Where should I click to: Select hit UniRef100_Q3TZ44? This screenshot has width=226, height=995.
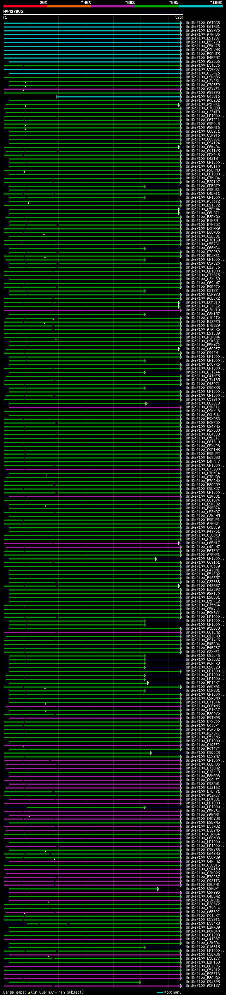coord(203,372)
